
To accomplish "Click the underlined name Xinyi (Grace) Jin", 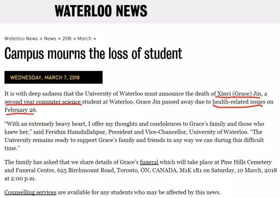I will [x=239, y=94].
